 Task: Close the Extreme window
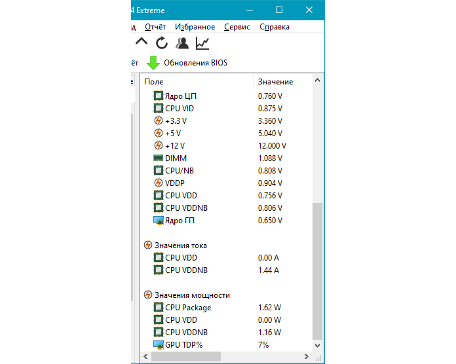309,10
